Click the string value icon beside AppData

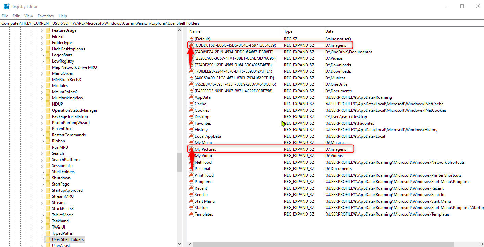[191, 97]
